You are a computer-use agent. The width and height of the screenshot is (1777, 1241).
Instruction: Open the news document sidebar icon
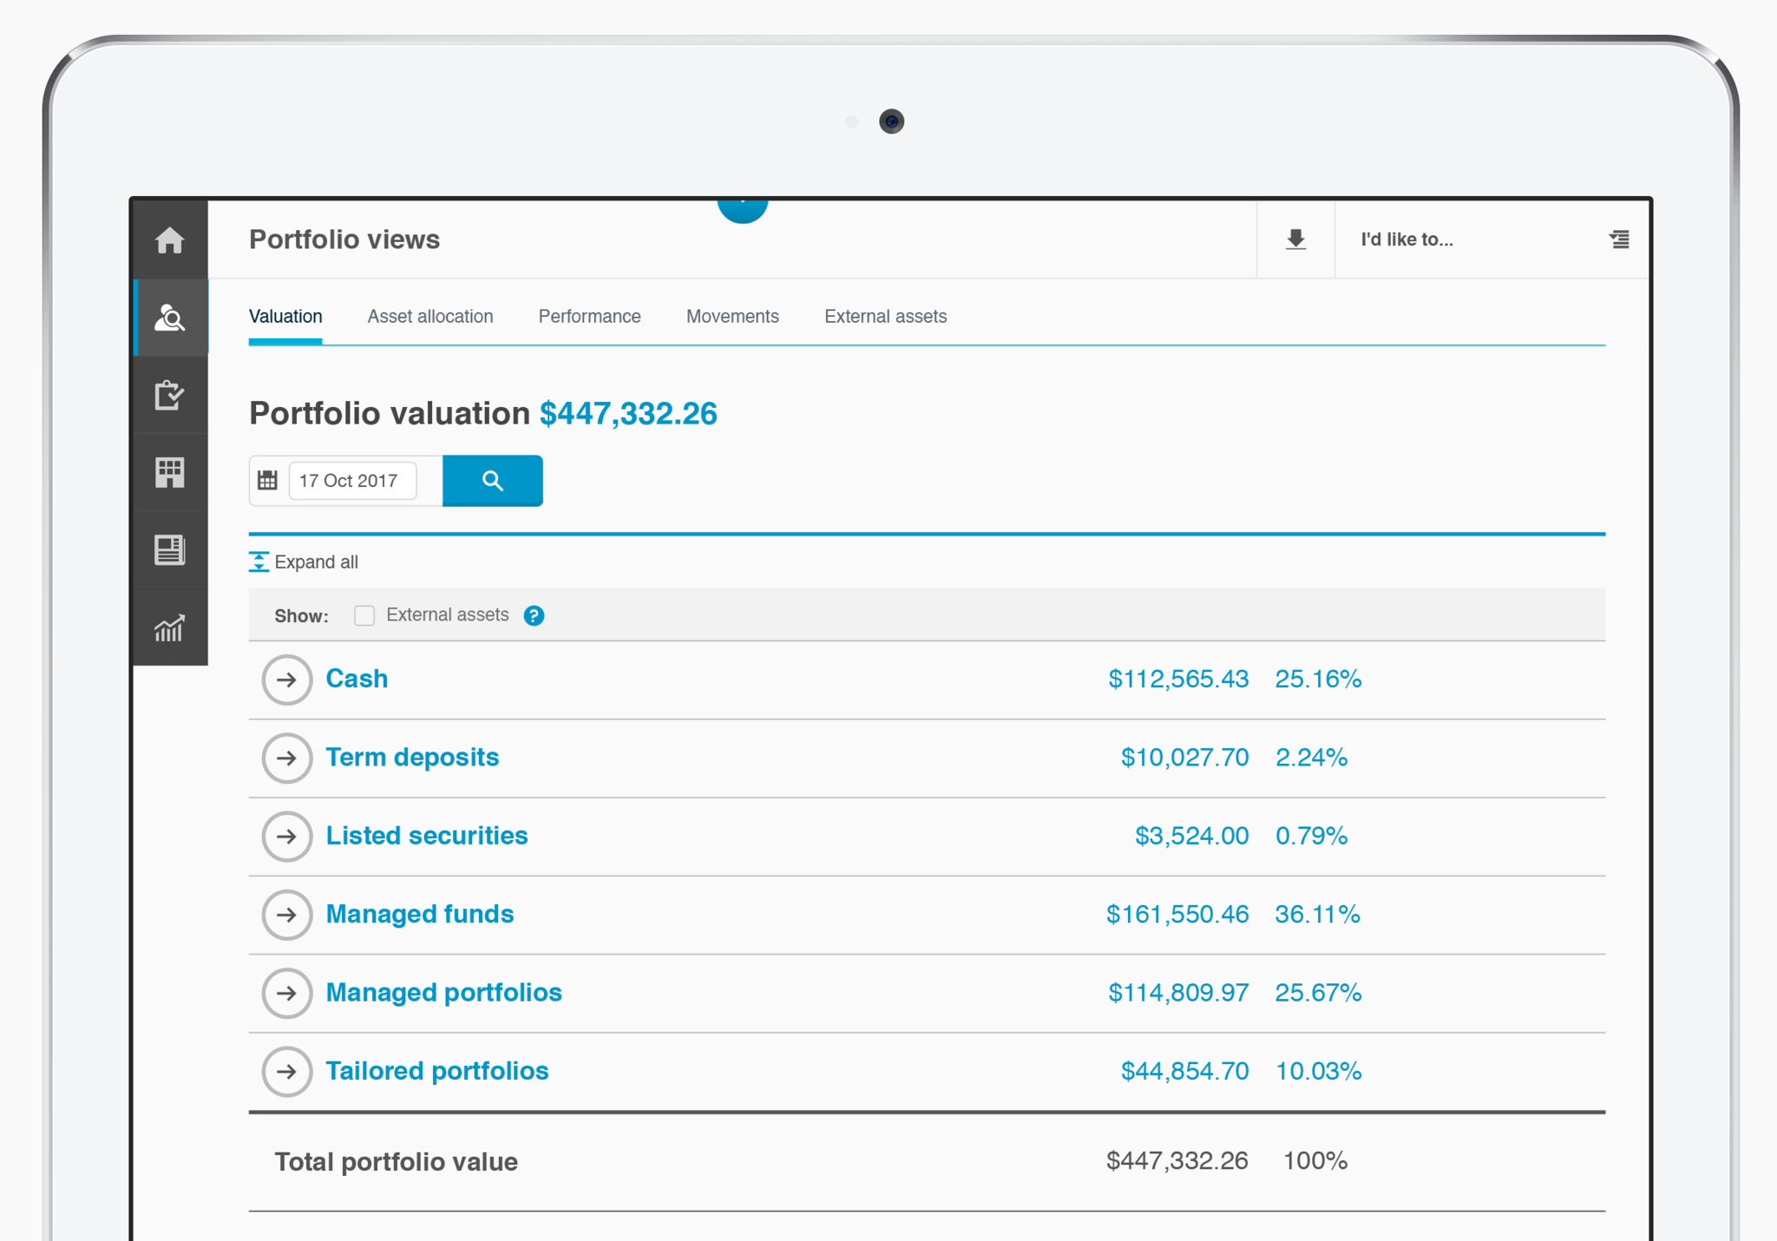pos(170,550)
